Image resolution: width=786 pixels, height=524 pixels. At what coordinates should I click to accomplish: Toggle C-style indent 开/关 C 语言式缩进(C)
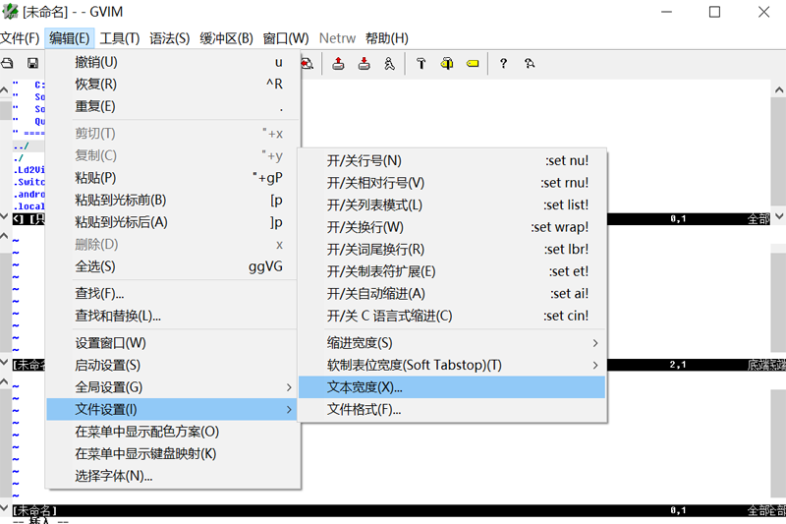[x=453, y=316]
